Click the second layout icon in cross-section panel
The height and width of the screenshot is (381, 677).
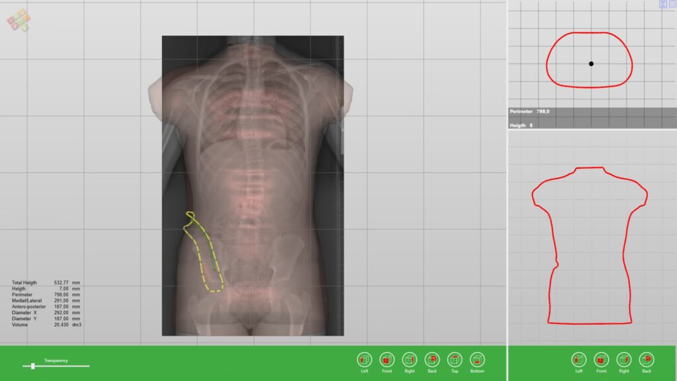(672, 5)
